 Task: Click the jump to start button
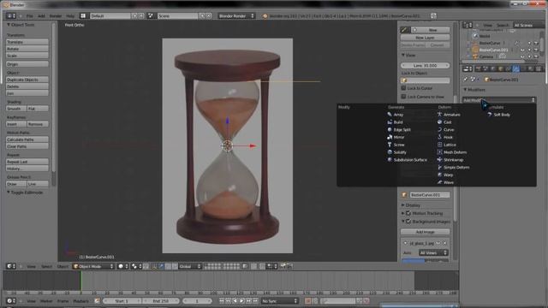pos(222,300)
